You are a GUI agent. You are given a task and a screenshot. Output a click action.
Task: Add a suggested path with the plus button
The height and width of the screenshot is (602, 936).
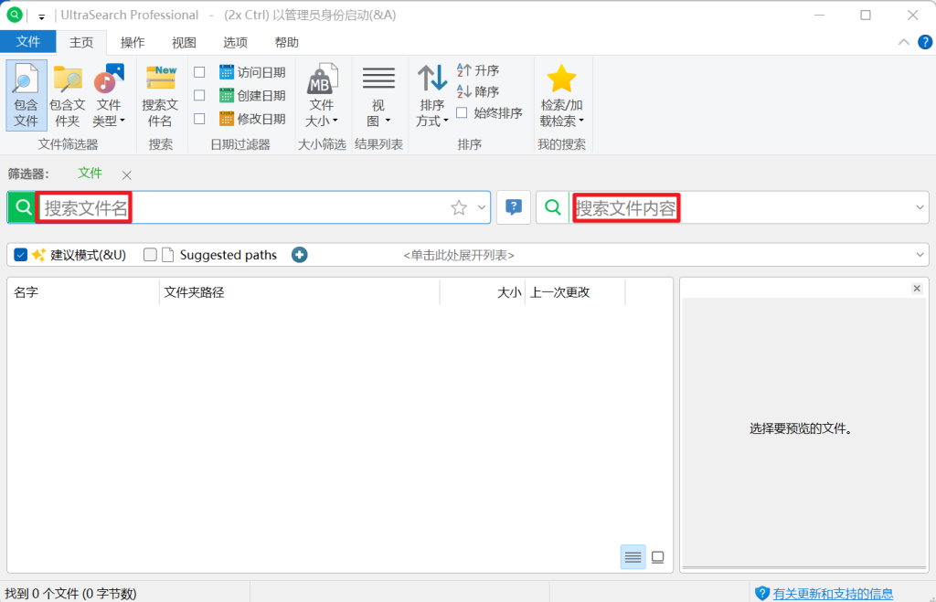pyautogui.click(x=299, y=255)
